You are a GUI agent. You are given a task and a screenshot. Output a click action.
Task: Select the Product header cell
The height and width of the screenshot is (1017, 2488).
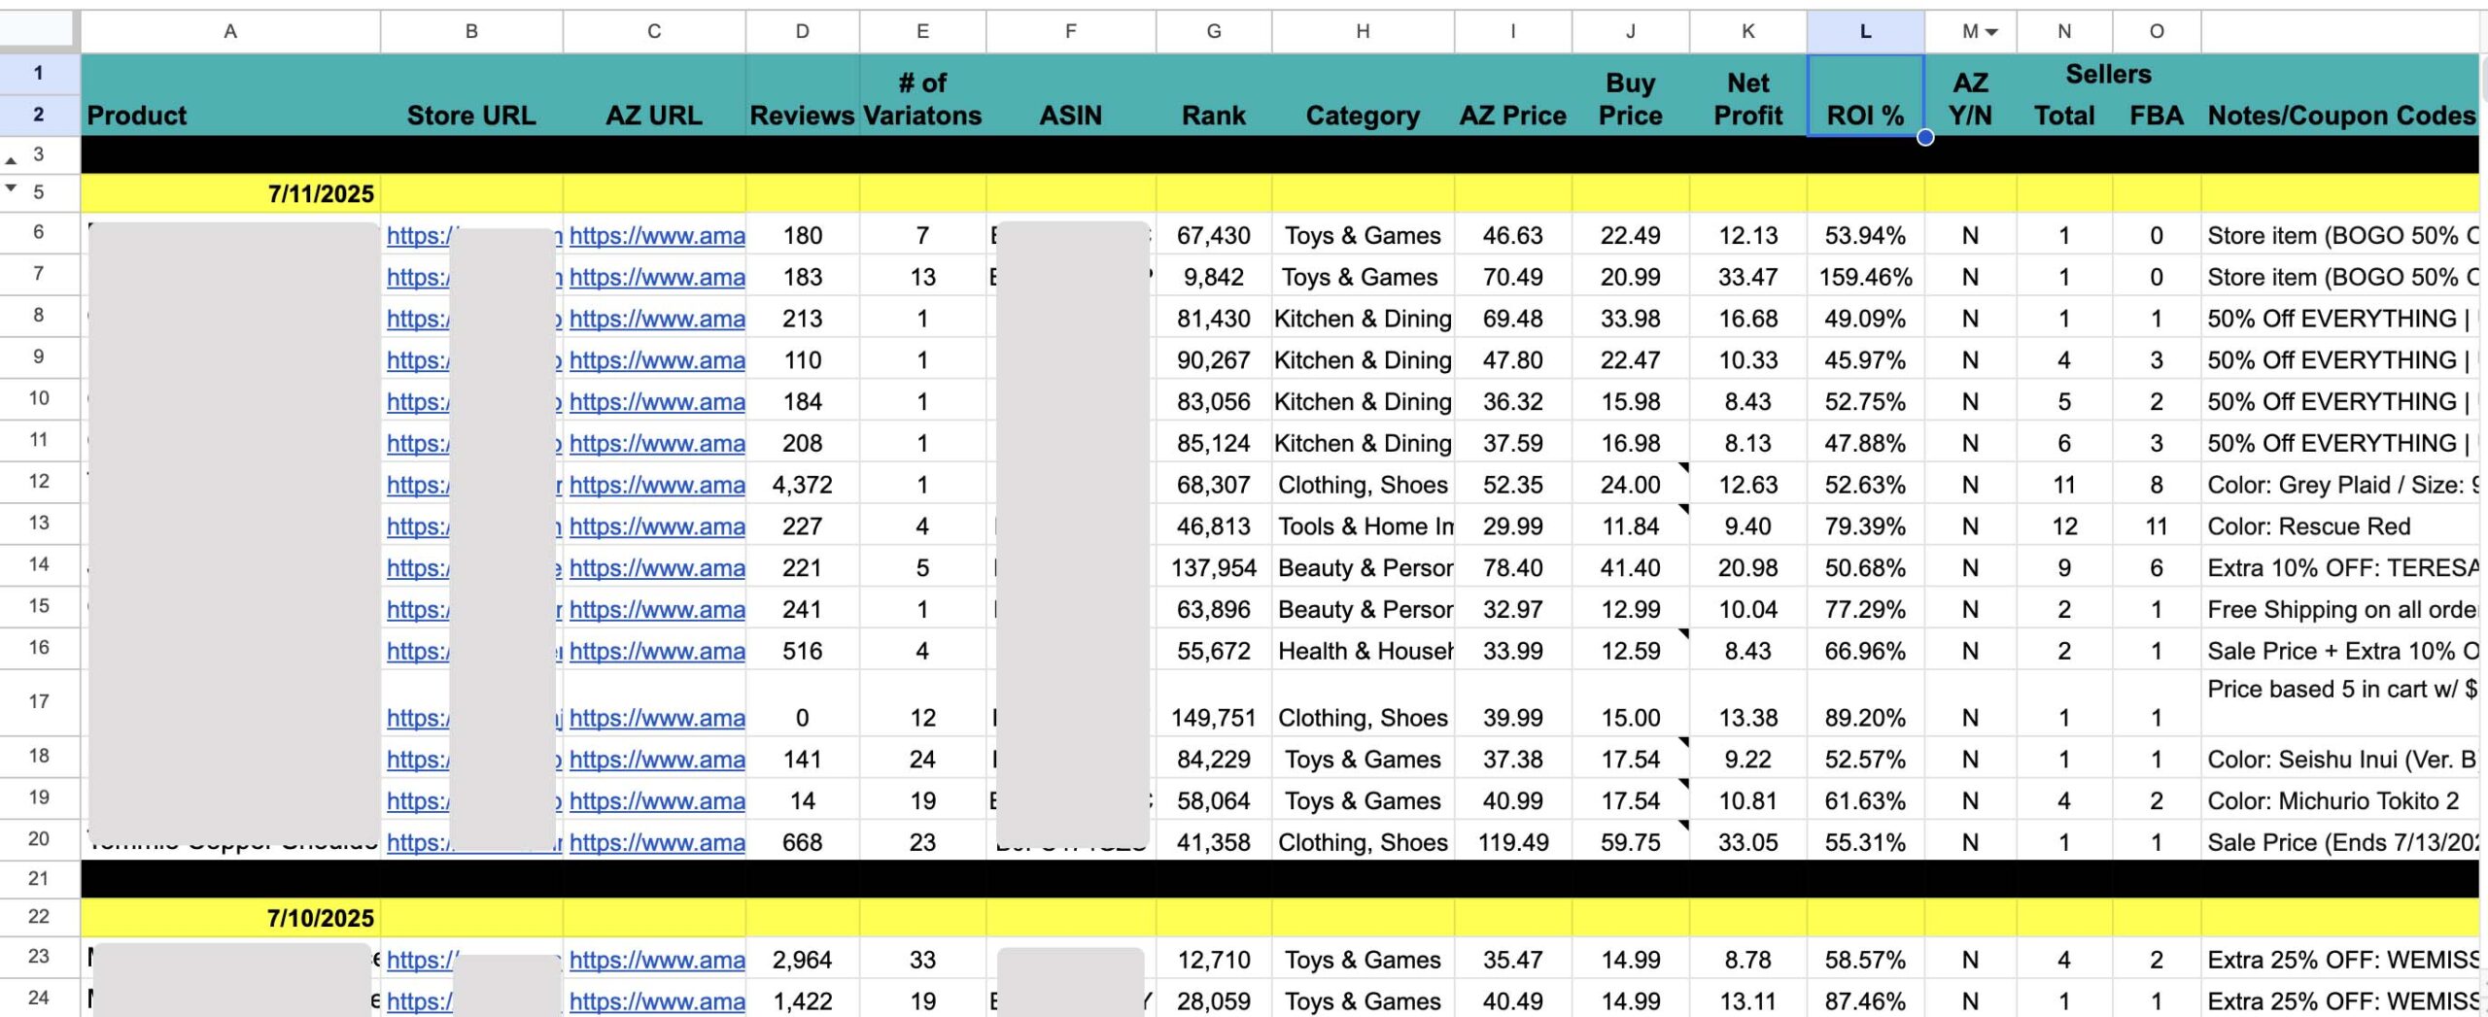tap(230, 95)
